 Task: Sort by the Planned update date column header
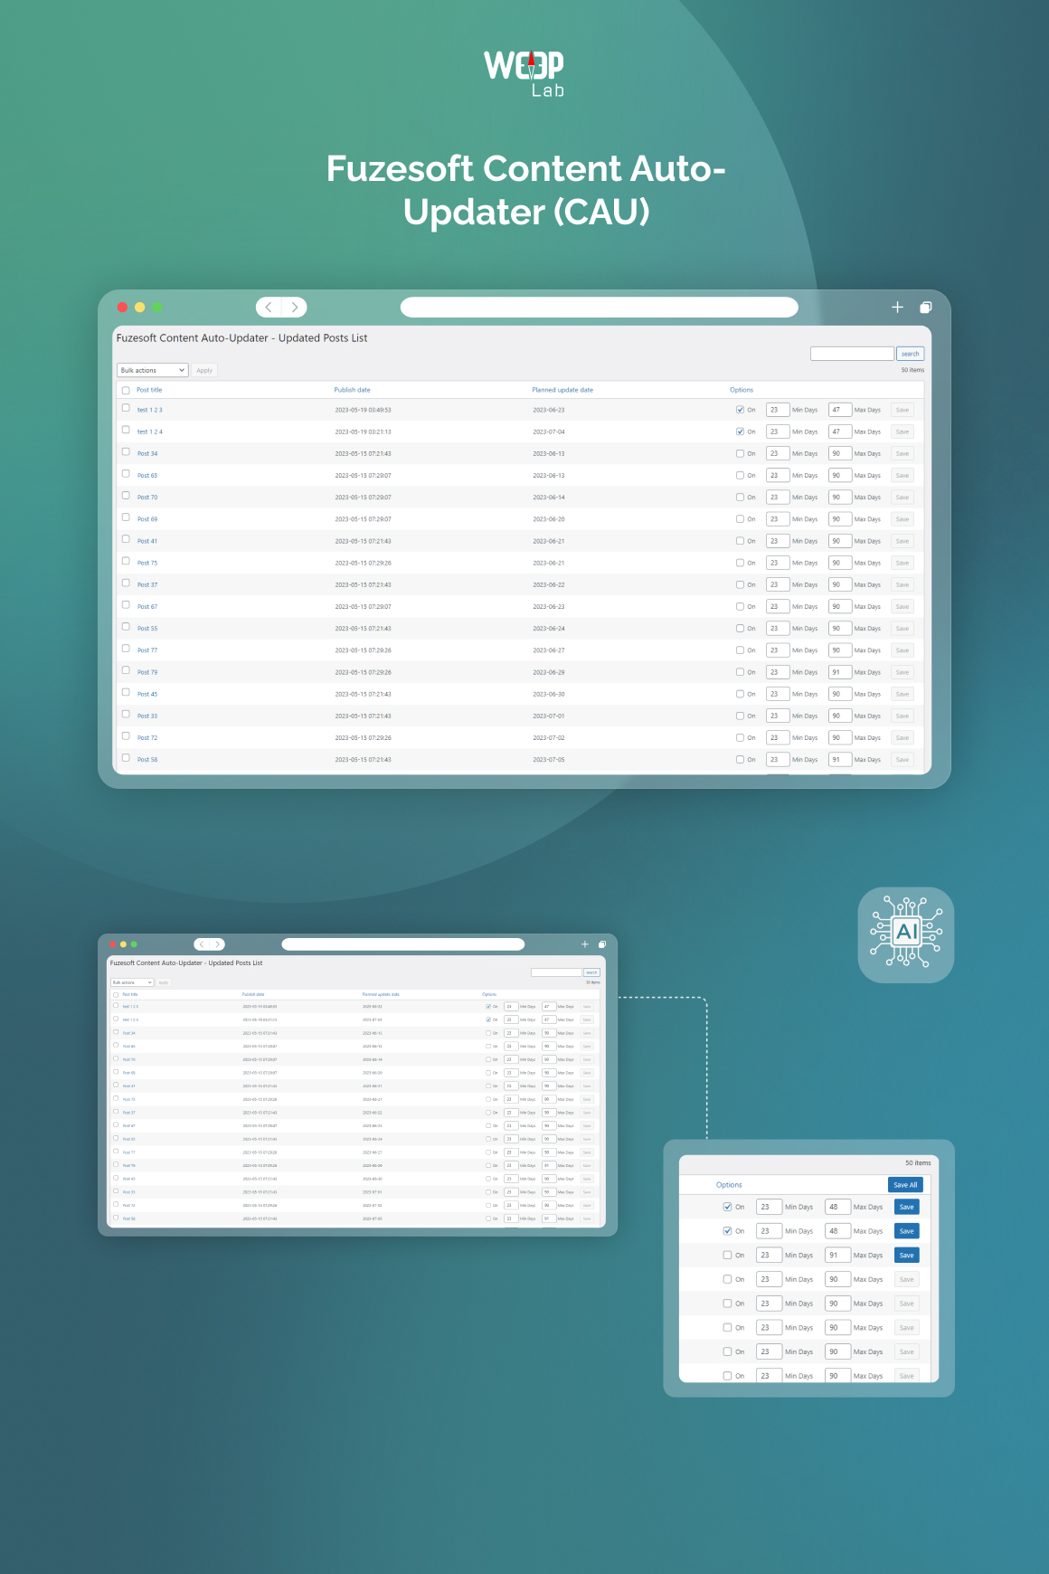(x=562, y=390)
